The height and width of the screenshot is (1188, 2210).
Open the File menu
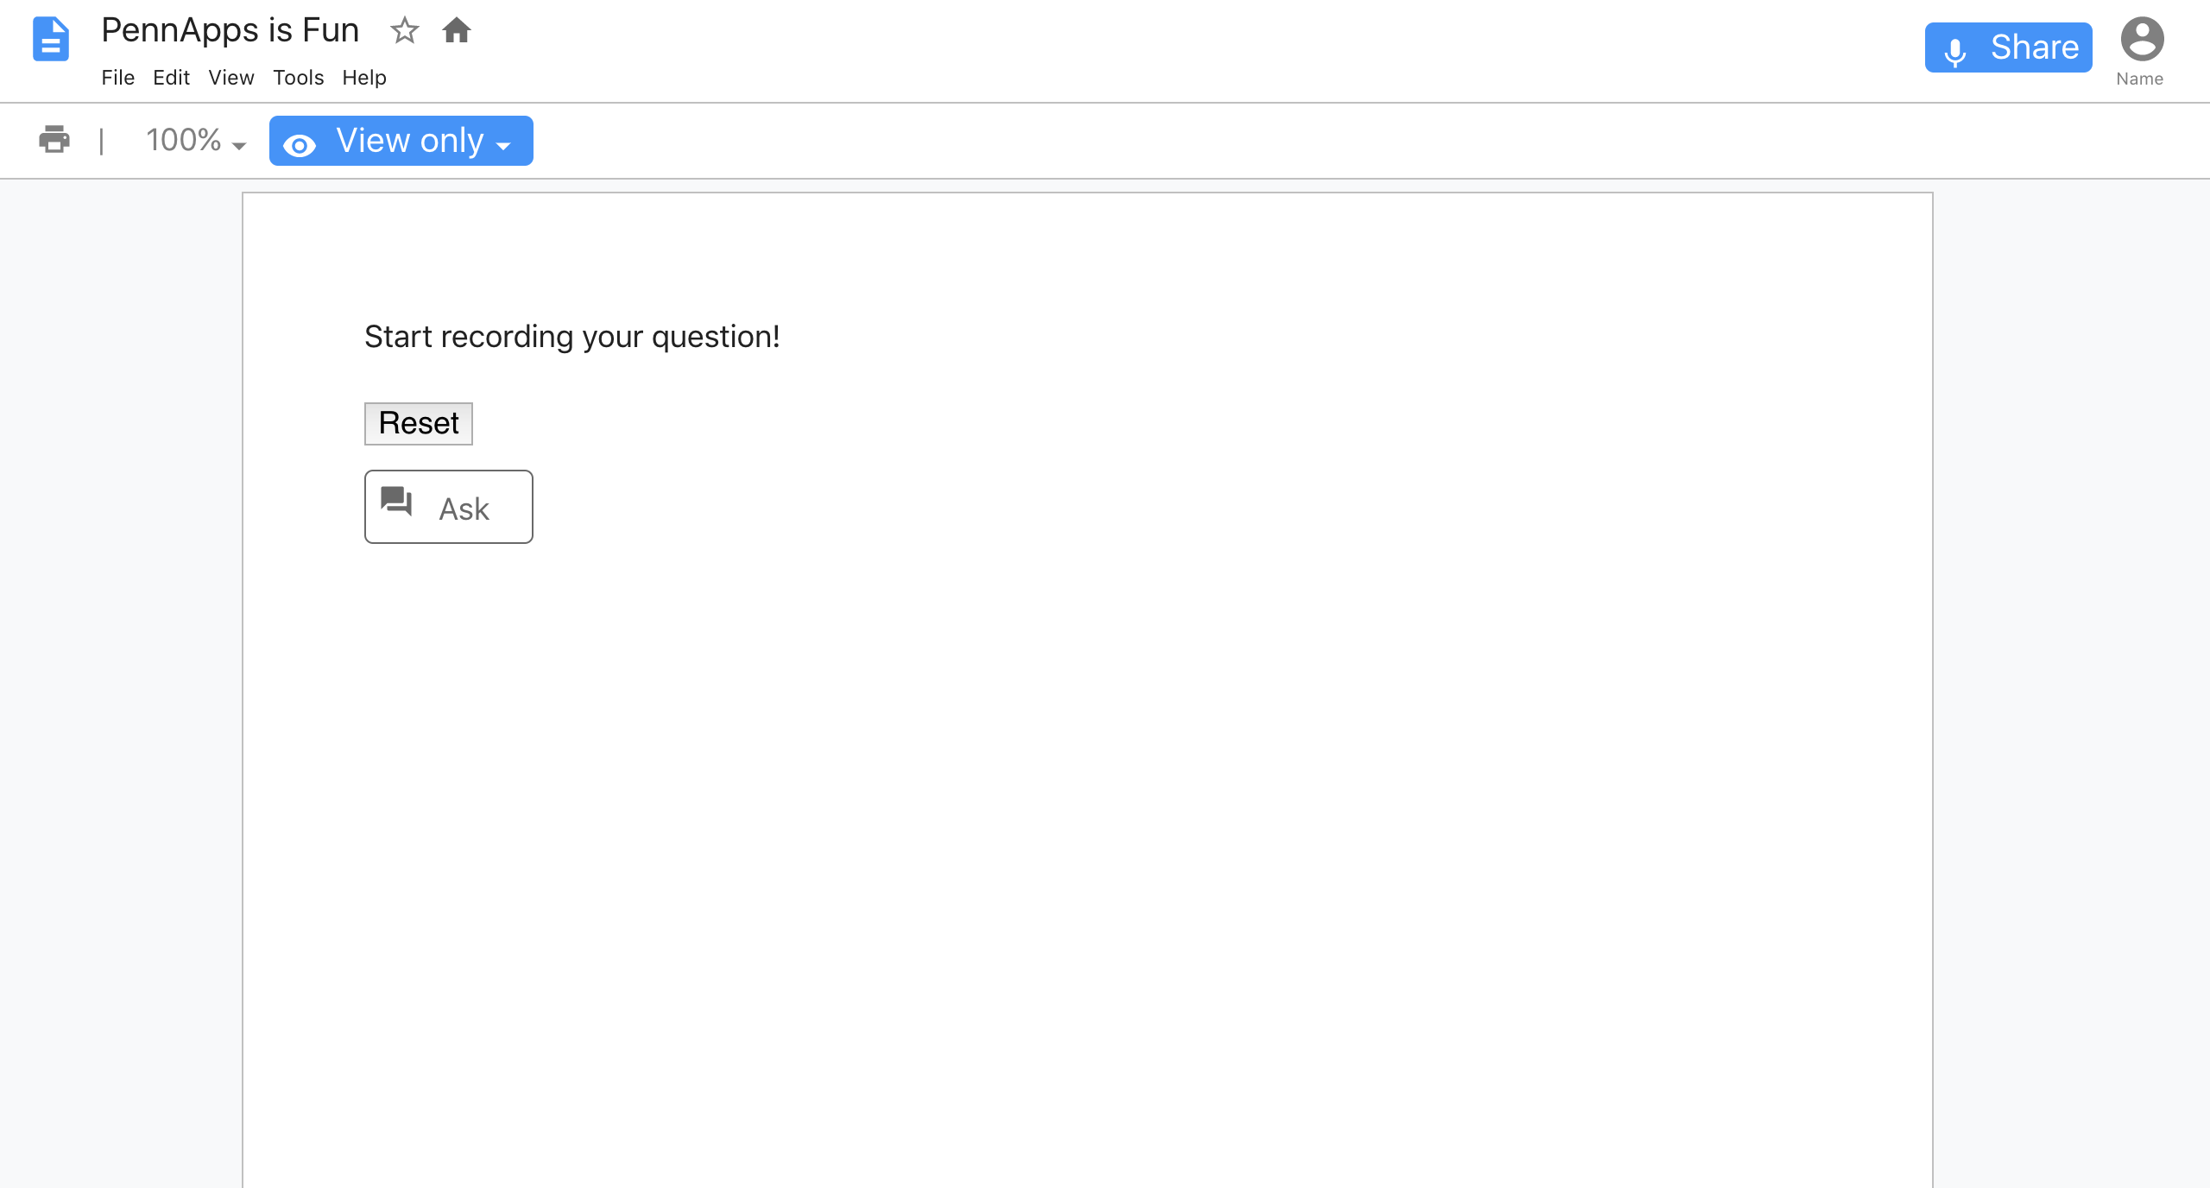[x=117, y=78]
